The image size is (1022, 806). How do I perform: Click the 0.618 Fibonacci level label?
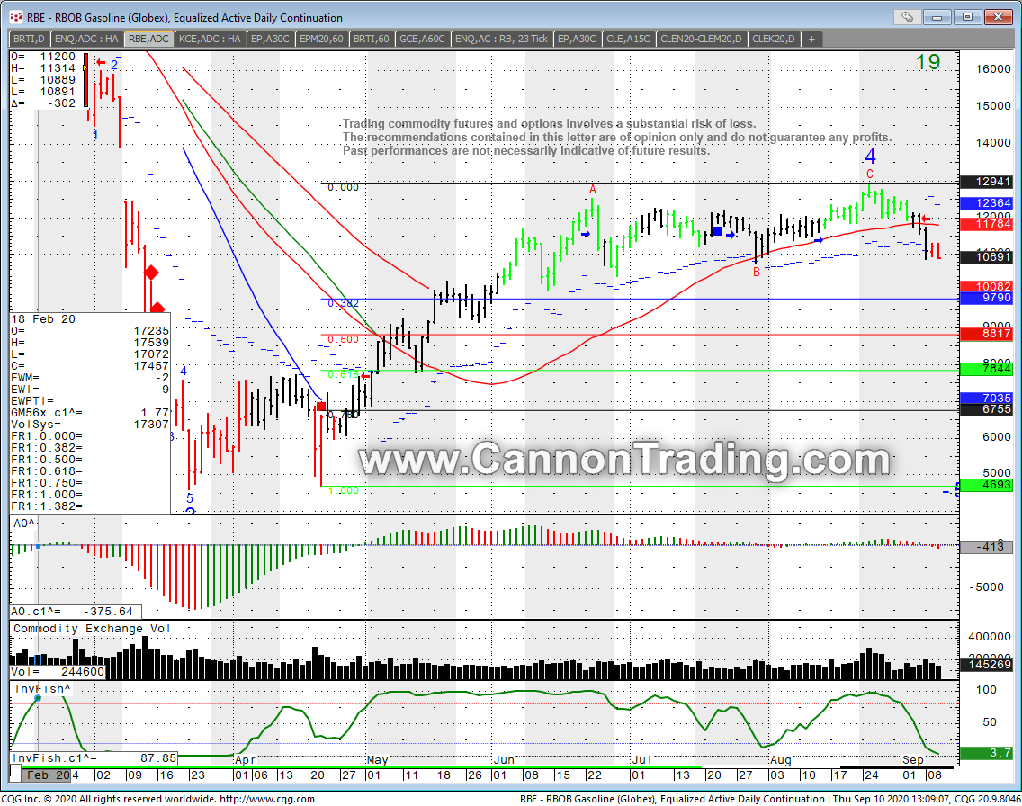[343, 374]
